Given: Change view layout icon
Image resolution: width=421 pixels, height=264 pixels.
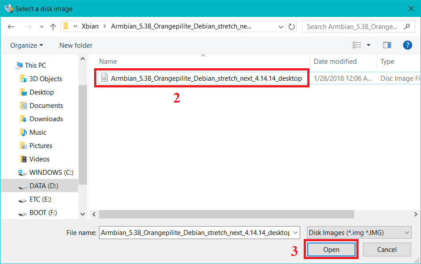Looking at the screenshot, I should tap(357, 45).
